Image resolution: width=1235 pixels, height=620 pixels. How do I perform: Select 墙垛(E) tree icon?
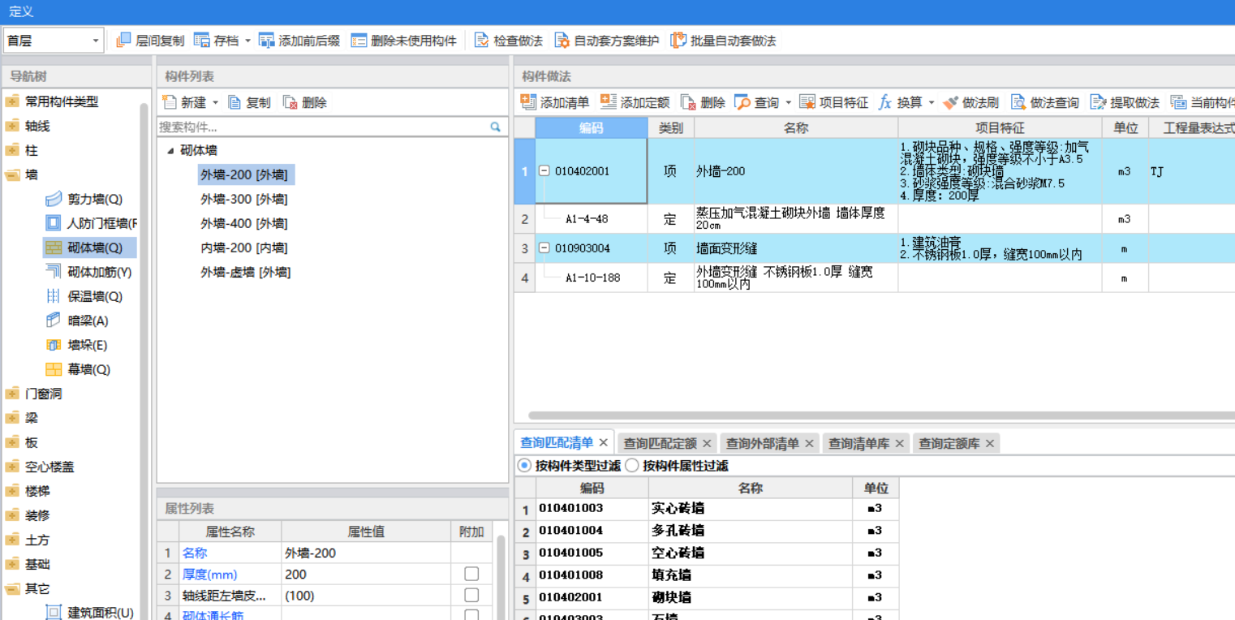coord(54,345)
